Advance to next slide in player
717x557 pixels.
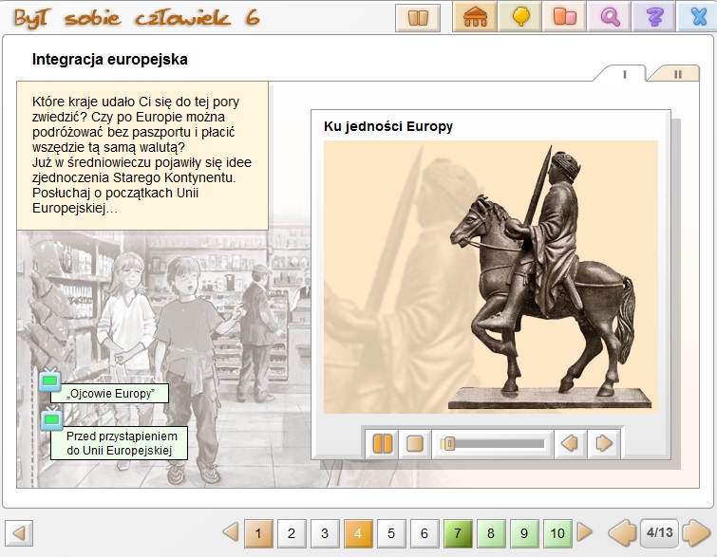[604, 443]
